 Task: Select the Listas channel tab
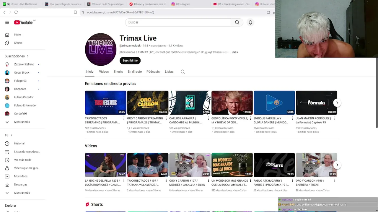click(169, 72)
